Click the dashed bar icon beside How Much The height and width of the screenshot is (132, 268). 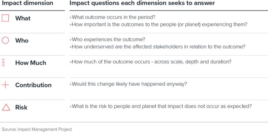[3, 63]
